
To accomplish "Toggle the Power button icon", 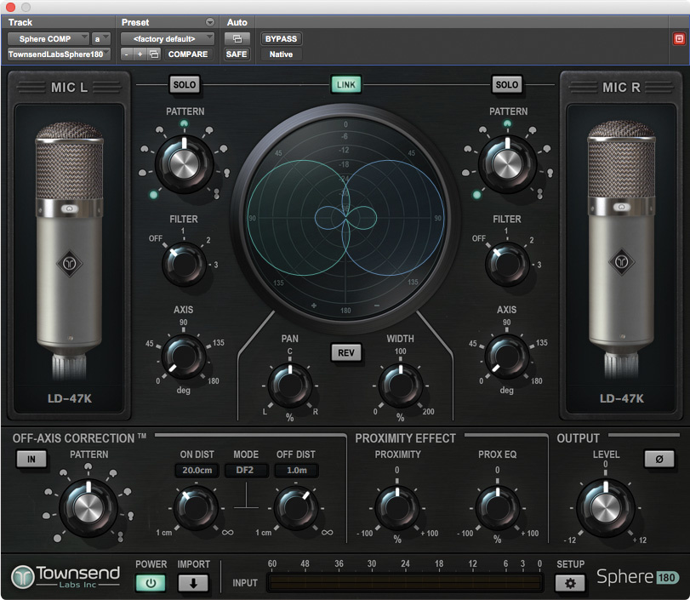I will [151, 583].
